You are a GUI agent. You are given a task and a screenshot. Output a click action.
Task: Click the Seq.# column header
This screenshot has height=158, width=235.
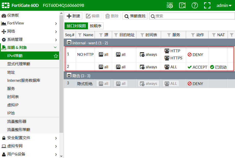(x=70, y=35)
